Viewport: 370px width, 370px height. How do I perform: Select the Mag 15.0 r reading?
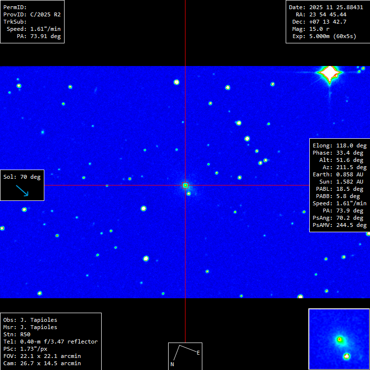317,29
